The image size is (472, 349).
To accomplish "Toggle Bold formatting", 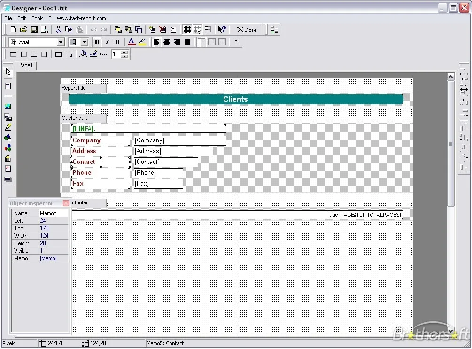I will 97,42.
